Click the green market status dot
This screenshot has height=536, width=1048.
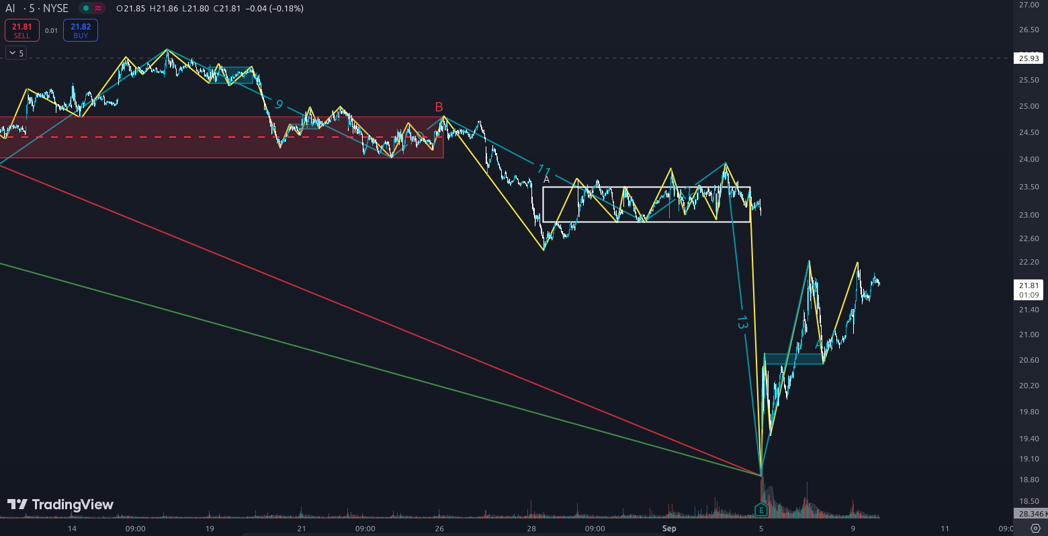[x=85, y=9]
